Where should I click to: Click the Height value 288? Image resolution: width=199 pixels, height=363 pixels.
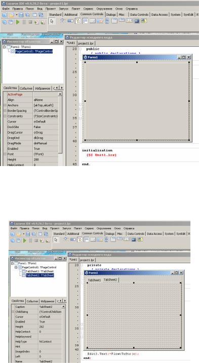pos(46,159)
